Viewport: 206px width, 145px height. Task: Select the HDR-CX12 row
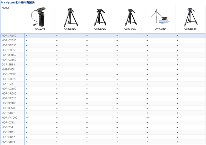click(x=103, y=123)
